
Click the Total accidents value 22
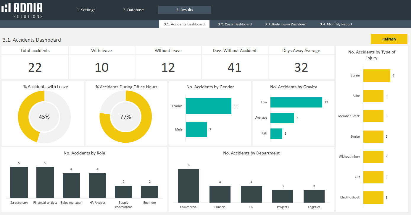pyautogui.click(x=35, y=67)
